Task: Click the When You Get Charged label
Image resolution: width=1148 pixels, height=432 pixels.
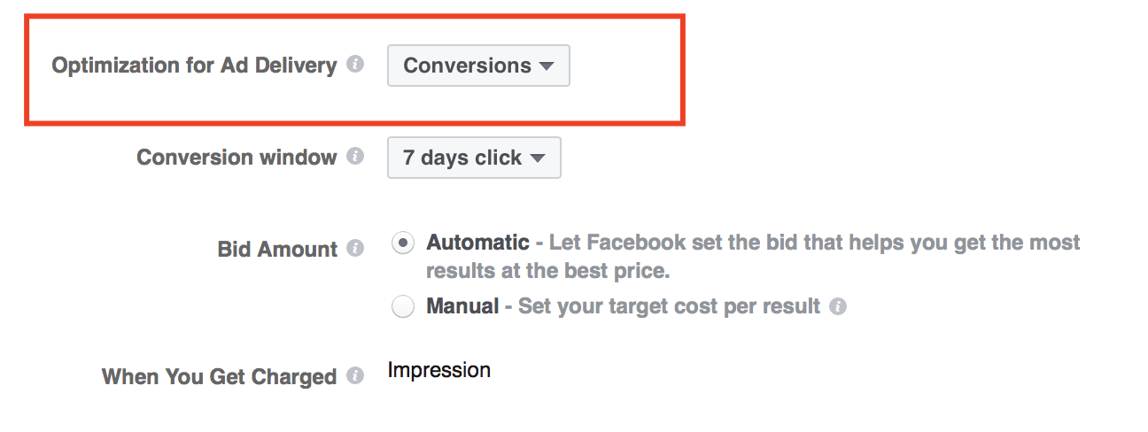Action: coord(219,377)
